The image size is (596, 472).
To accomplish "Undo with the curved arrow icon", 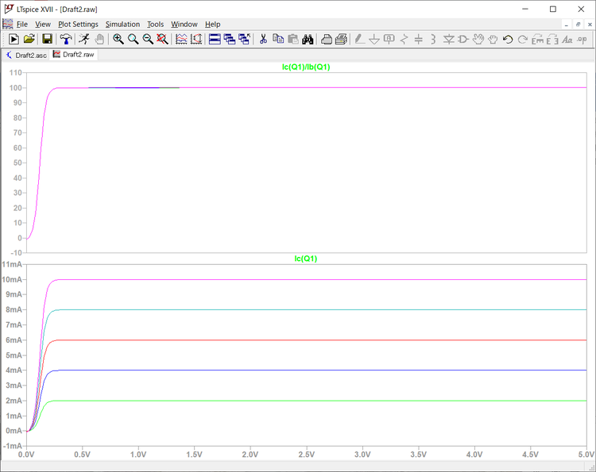I will (x=508, y=39).
